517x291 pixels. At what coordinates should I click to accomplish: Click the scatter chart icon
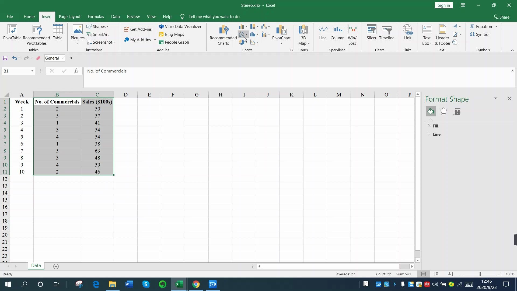253,42
